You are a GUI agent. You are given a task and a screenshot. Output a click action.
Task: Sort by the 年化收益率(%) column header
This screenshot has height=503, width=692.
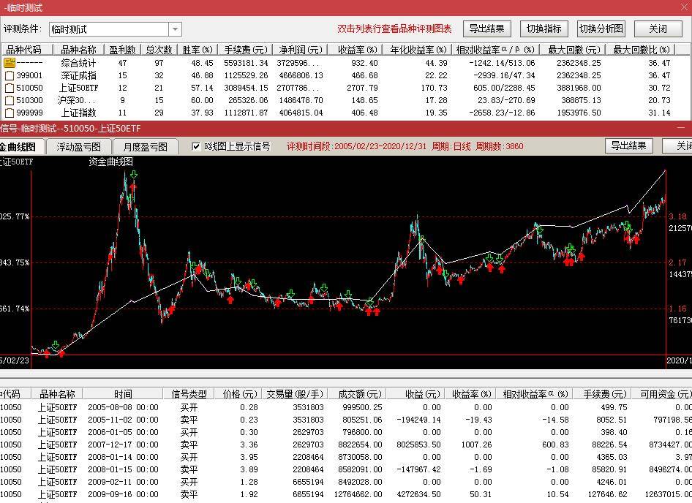coord(418,50)
